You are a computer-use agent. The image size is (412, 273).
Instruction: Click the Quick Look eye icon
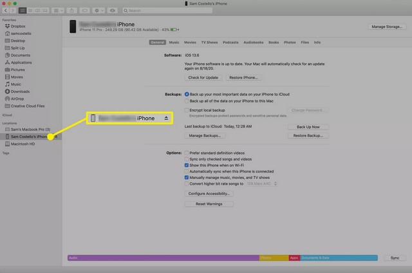[114, 11]
